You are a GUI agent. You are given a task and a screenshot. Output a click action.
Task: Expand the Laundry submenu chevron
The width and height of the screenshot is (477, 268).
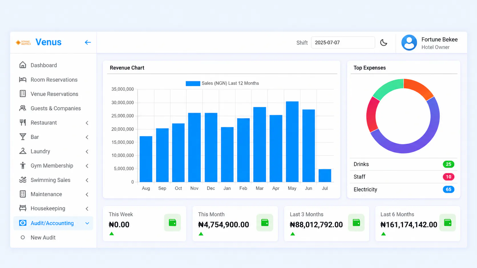(87, 151)
